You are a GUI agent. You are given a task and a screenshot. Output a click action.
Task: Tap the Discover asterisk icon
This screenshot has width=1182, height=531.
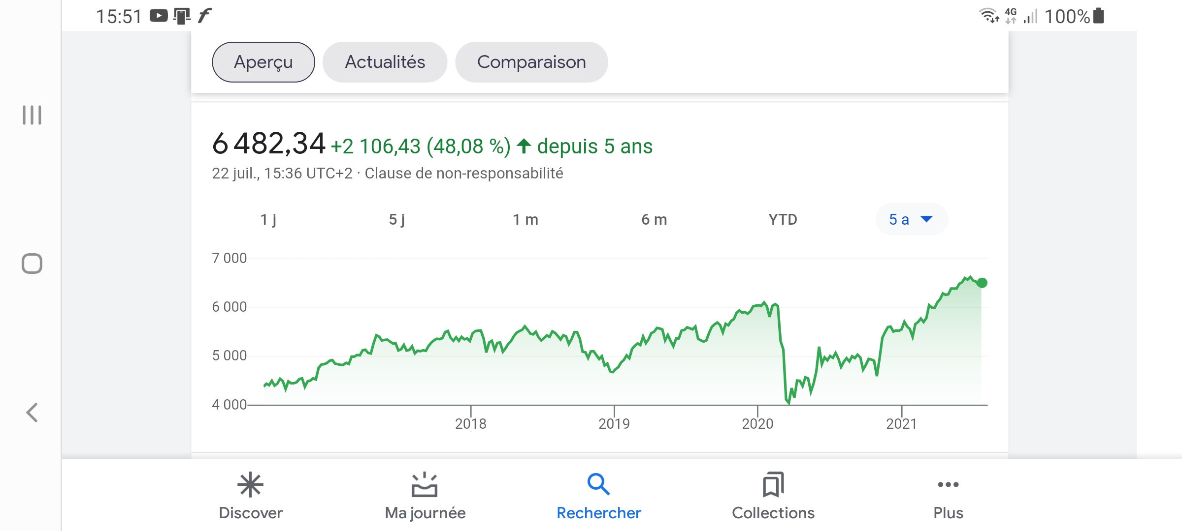tap(250, 485)
